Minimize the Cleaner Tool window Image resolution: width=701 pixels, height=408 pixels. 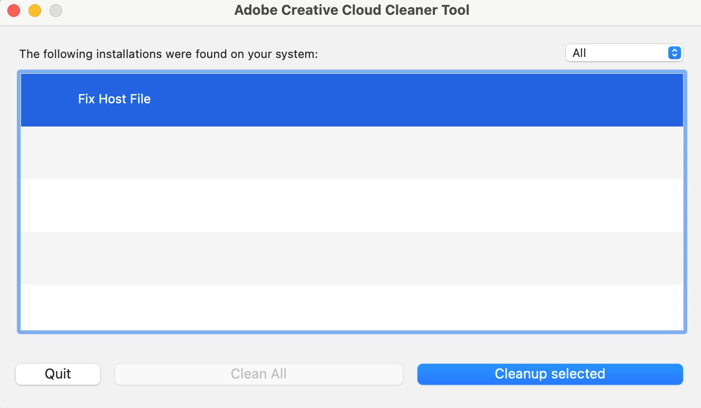pyautogui.click(x=35, y=11)
